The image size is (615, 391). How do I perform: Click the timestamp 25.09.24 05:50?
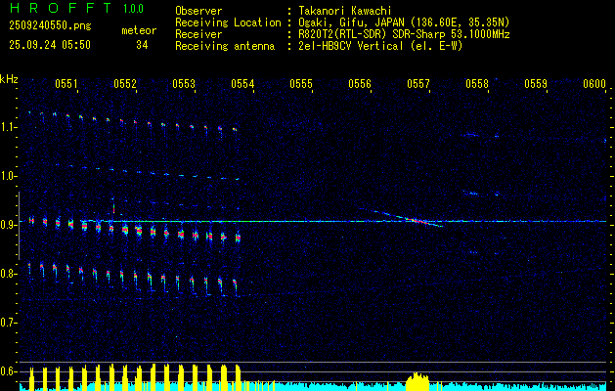pos(50,45)
